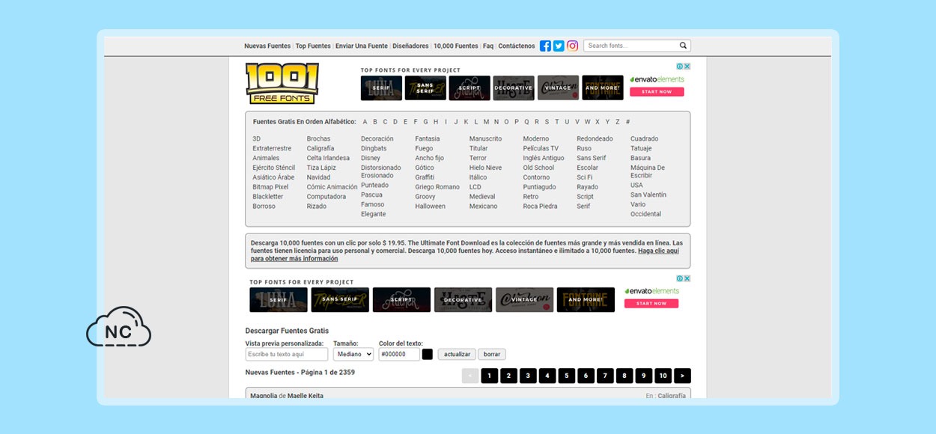Click Serif thumbnail in top banner
This screenshot has height=434, width=936.
pyautogui.click(x=381, y=88)
